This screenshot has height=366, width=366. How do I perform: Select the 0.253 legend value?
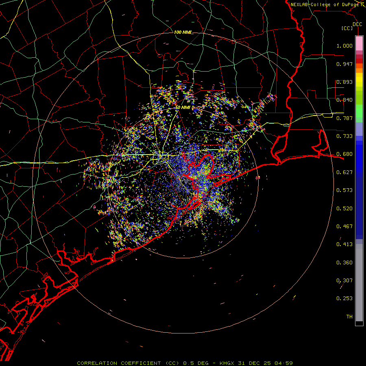[x=344, y=298]
